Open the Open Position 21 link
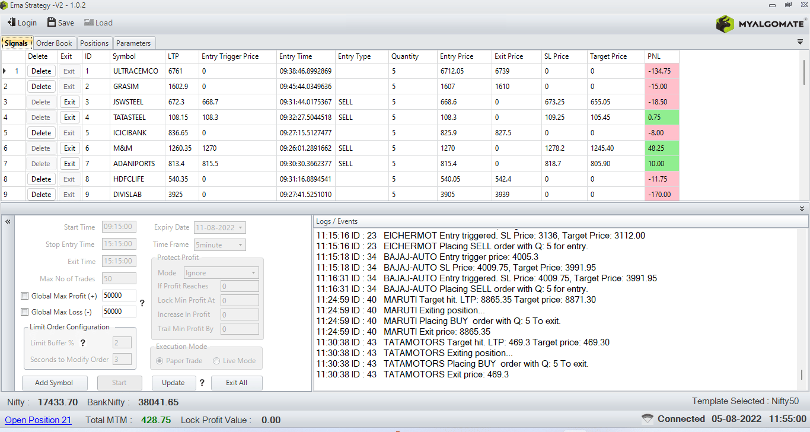The image size is (810, 432). [x=39, y=420]
